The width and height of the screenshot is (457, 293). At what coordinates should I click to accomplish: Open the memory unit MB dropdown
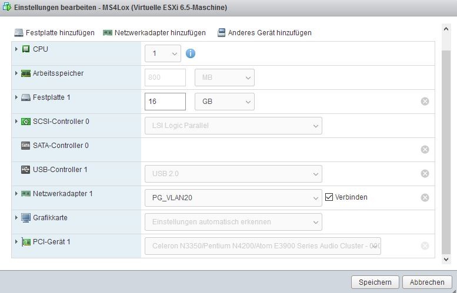pyautogui.click(x=225, y=78)
